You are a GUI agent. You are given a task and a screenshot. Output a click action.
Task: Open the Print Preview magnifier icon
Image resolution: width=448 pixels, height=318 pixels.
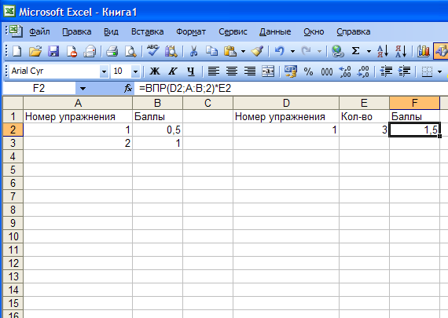click(x=130, y=51)
